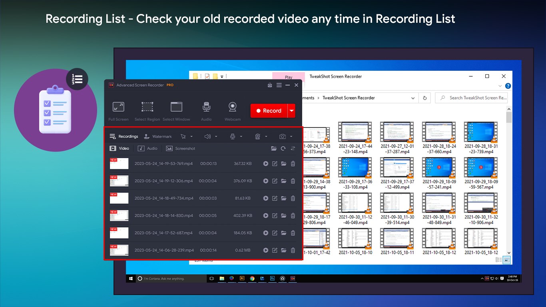Switch to the Audio recordings tab

tap(147, 148)
